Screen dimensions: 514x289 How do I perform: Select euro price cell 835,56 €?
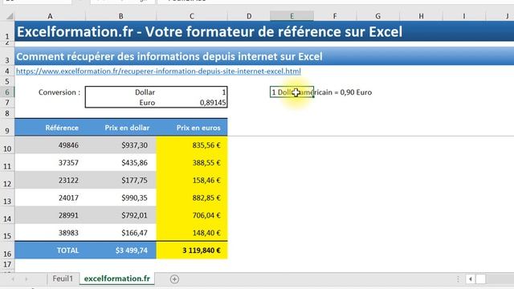(192, 145)
